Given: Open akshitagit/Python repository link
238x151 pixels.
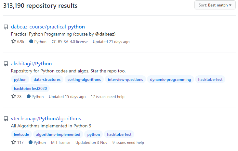Looking at the screenshot, I should coord(31,64).
